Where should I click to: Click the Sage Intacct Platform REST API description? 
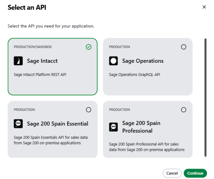[40, 74]
